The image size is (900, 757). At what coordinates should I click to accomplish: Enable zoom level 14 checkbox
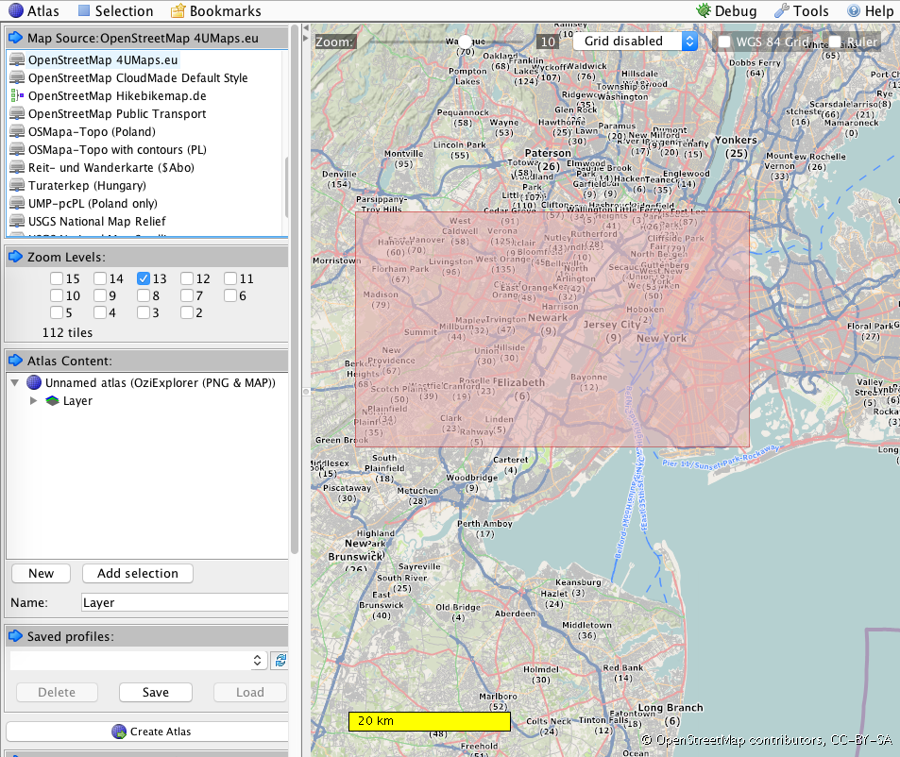click(100, 278)
